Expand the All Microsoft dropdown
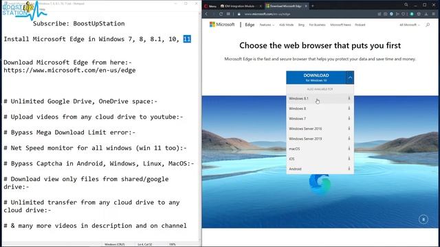The height and width of the screenshot is (247, 440). click(x=410, y=25)
